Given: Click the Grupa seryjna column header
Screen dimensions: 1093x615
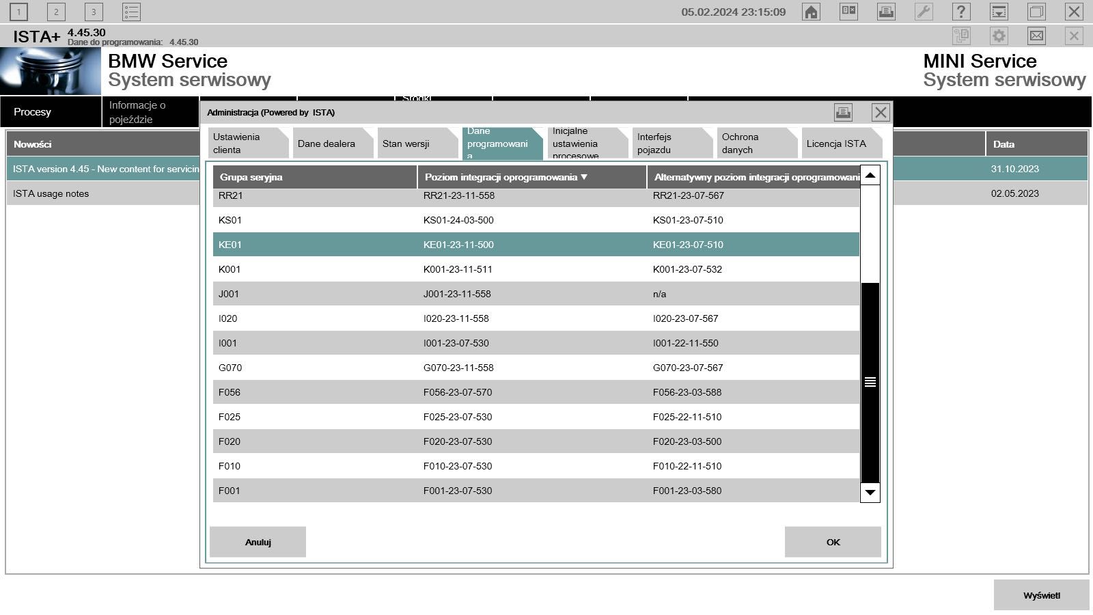Looking at the screenshot, I should pos(315,177).
